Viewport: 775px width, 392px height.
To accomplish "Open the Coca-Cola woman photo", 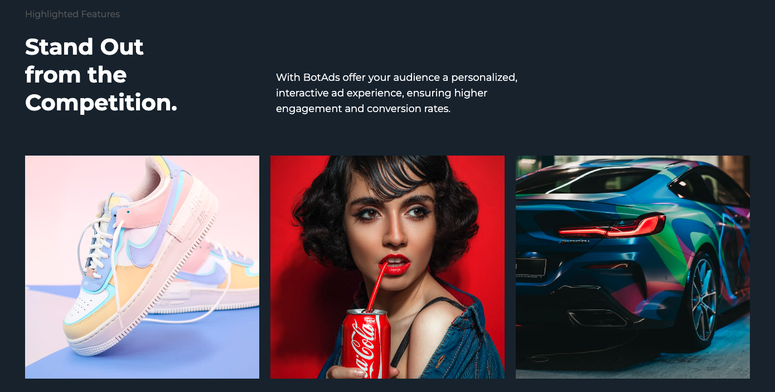I will 387,267.
